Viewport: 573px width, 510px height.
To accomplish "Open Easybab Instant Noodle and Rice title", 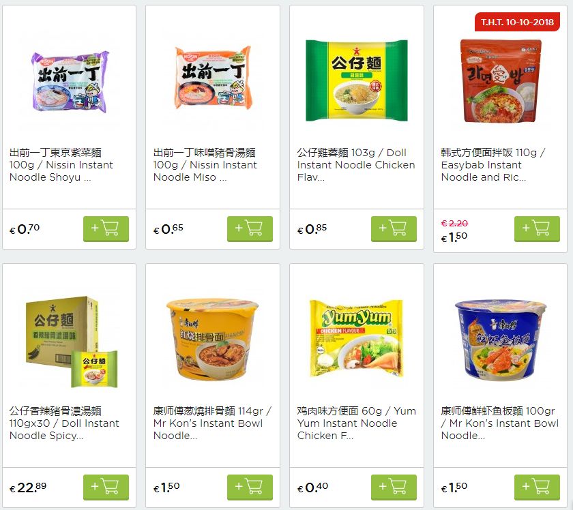I will [493, 165].
